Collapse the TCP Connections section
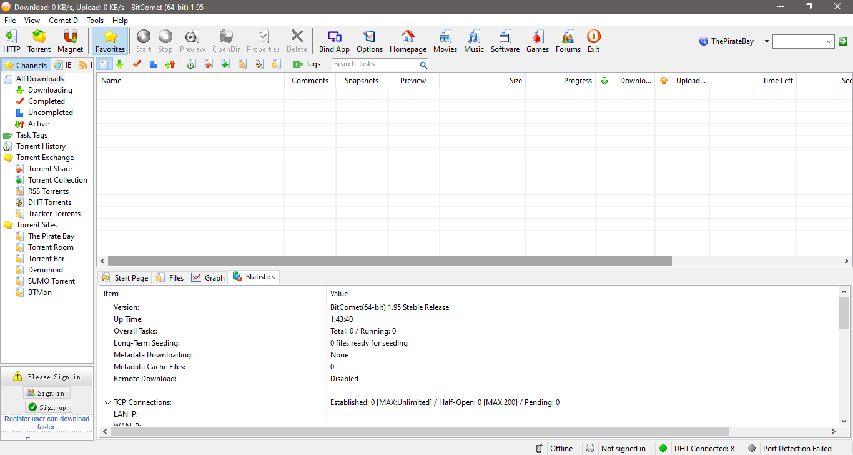853x455 pixels. coord(107,402)
